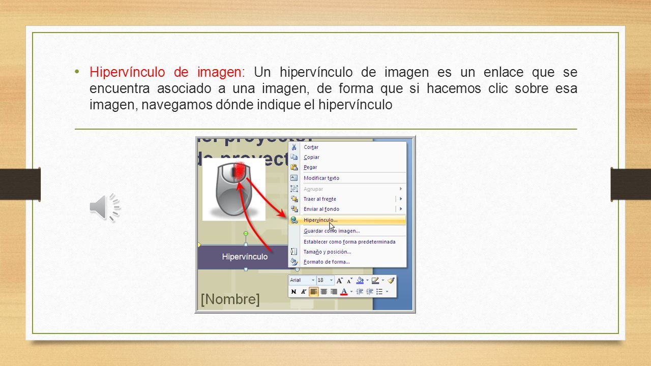Expand the Traer al frente submenu arrow
The width and height of the screenshot is (651, 366).
pos(401,199)
